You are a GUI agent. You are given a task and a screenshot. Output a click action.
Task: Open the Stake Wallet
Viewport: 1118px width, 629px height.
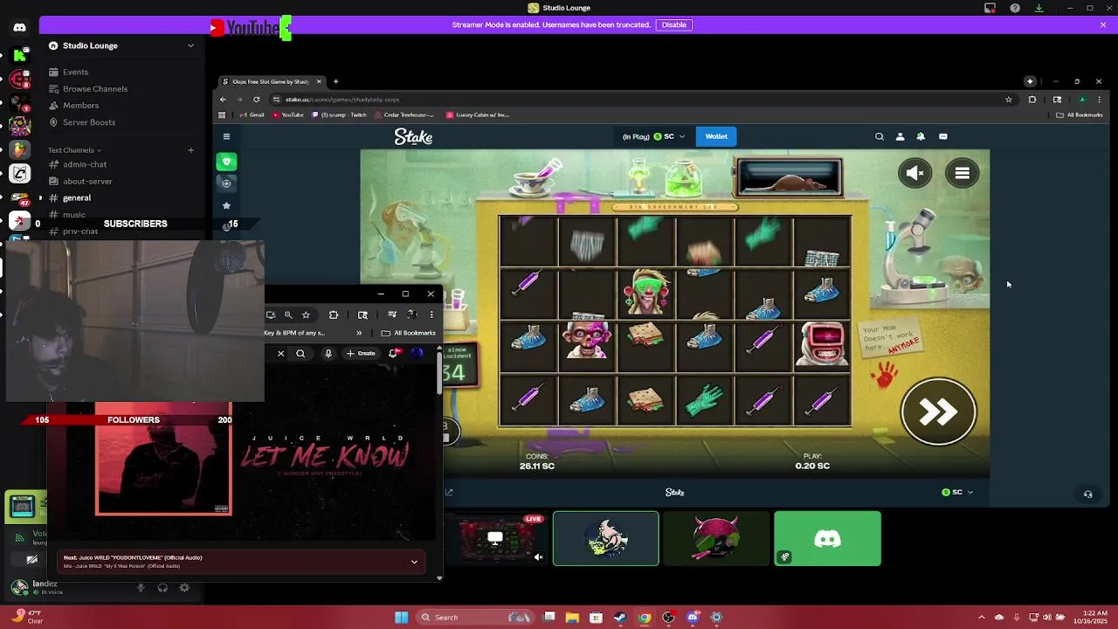[716, 136]
